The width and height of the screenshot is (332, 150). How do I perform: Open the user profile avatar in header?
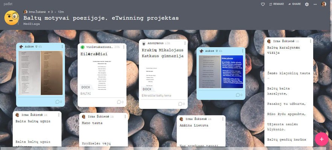point(324,4)
